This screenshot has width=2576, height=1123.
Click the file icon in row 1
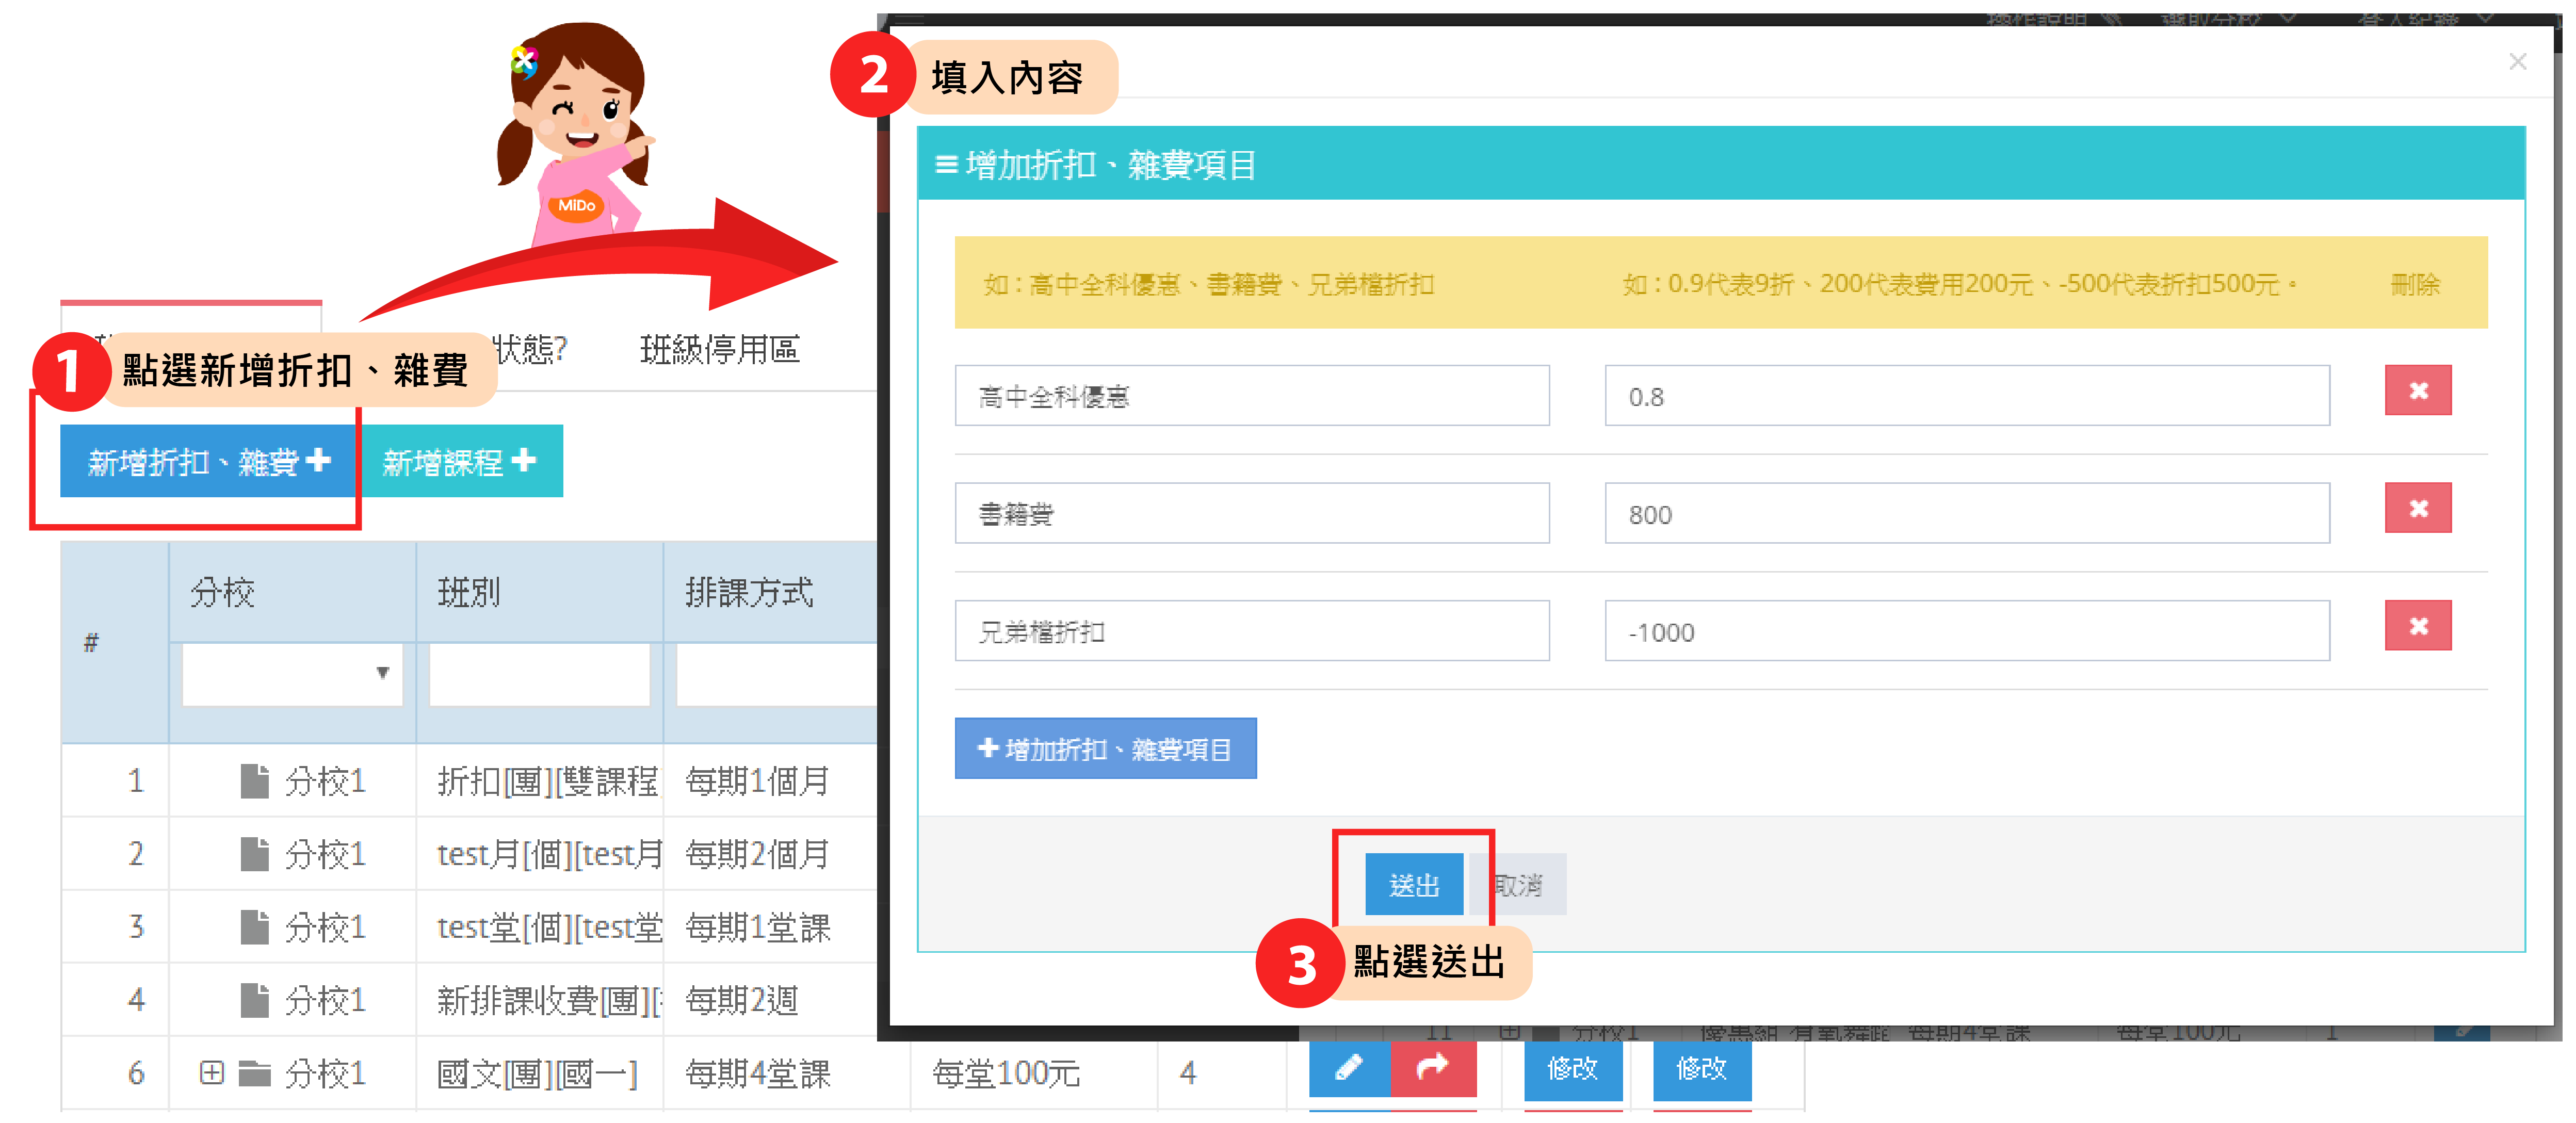click(x=254, y=781)
